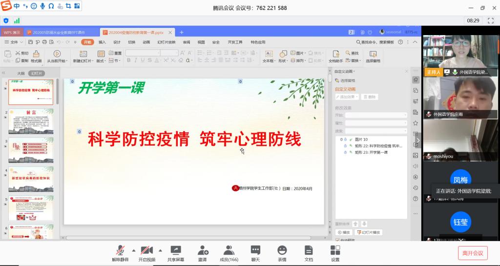The height and width of the screenshot is (266, 500).
Task: Click the help question icon in sidebar
Action: 415,199
